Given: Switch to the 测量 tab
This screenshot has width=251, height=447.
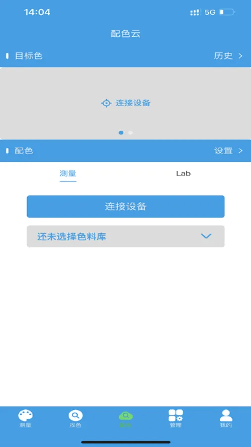Looking at the screenshot, I should [x=68, y=174].
